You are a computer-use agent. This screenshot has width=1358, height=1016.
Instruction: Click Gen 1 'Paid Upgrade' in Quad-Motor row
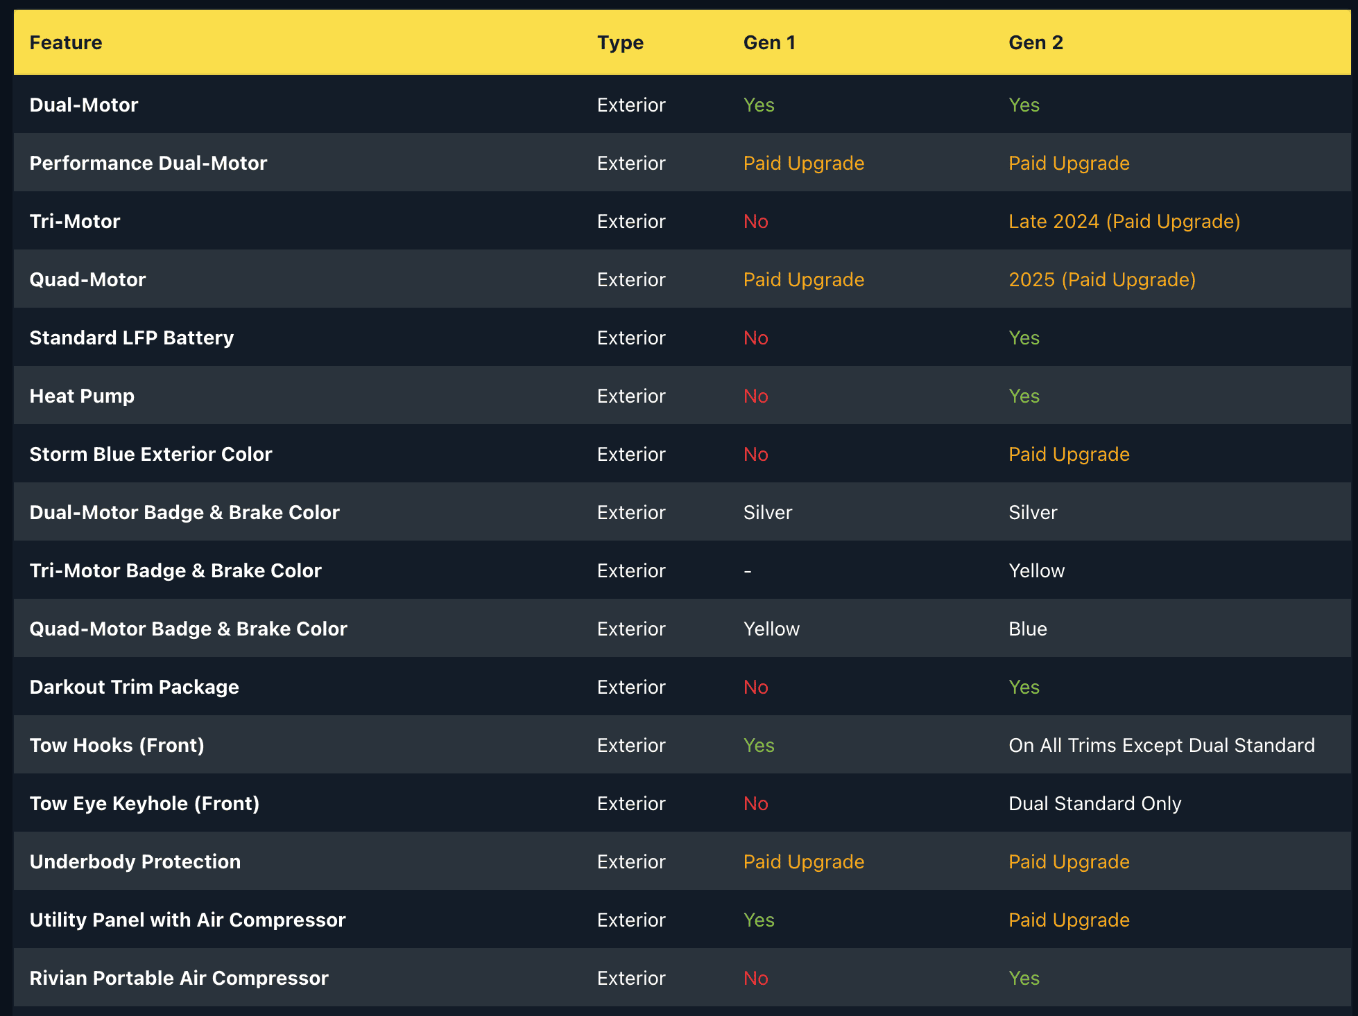[x=804, y=279]
